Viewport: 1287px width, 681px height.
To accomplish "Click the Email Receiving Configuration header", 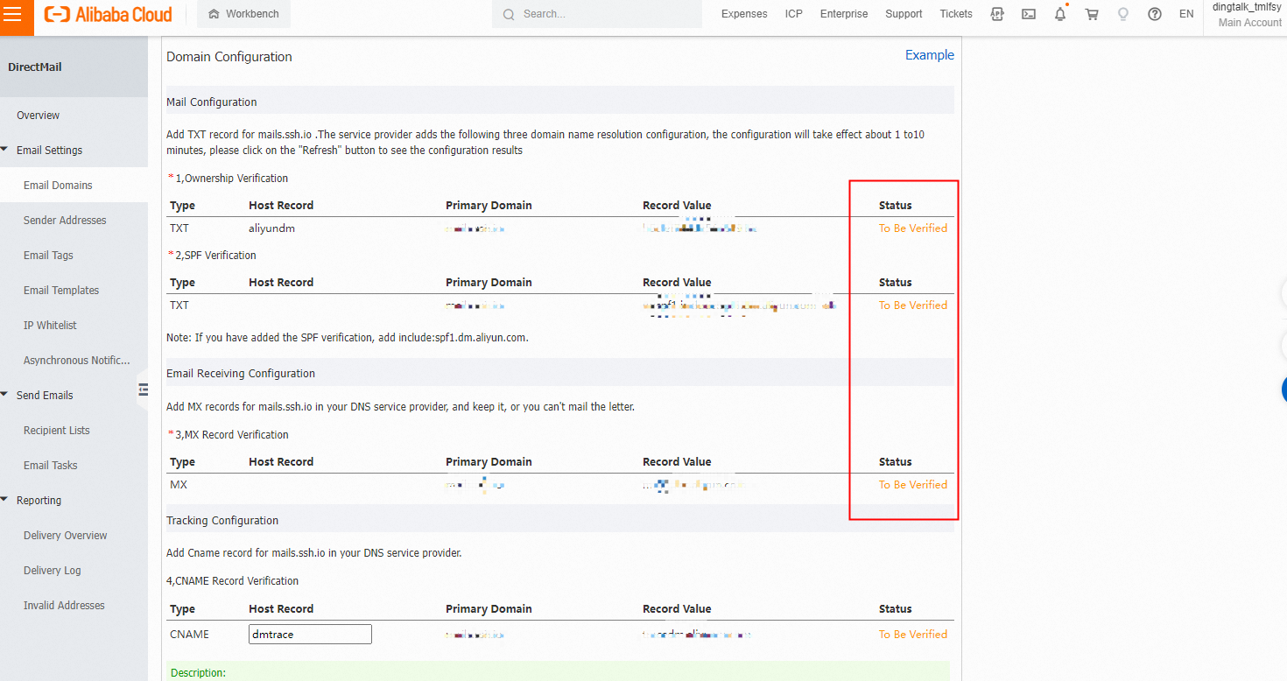I will click(241, 374).
